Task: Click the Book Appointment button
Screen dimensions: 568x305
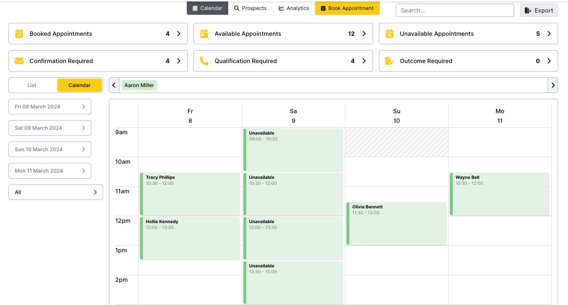Action: pos(347,8)
